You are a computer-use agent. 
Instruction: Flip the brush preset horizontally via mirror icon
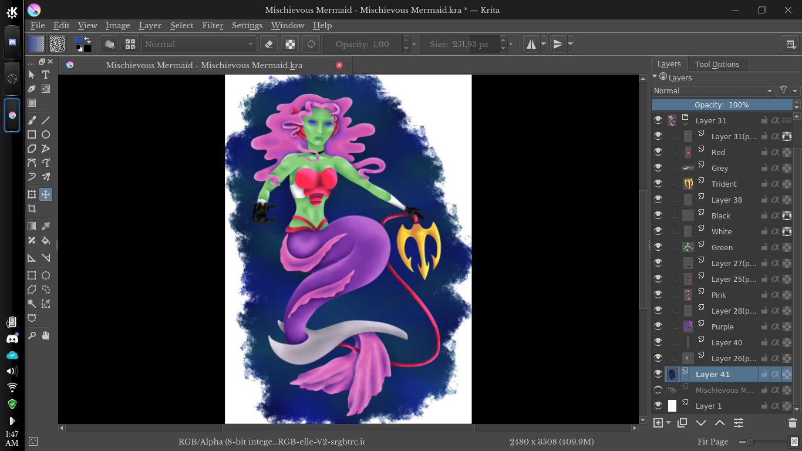point(532,43)
